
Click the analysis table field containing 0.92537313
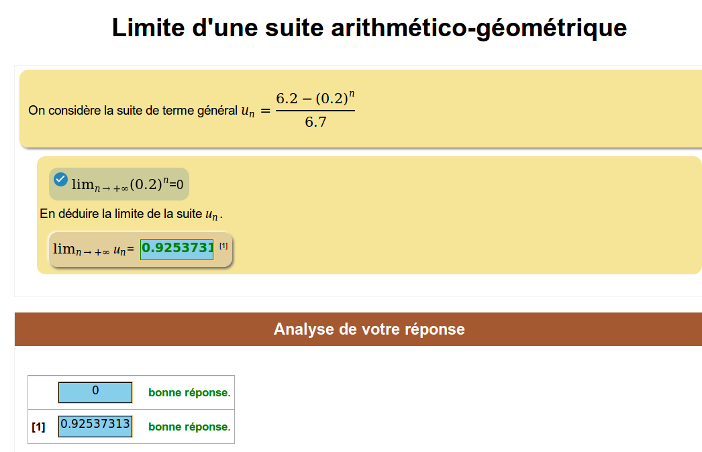click(95, 426)
